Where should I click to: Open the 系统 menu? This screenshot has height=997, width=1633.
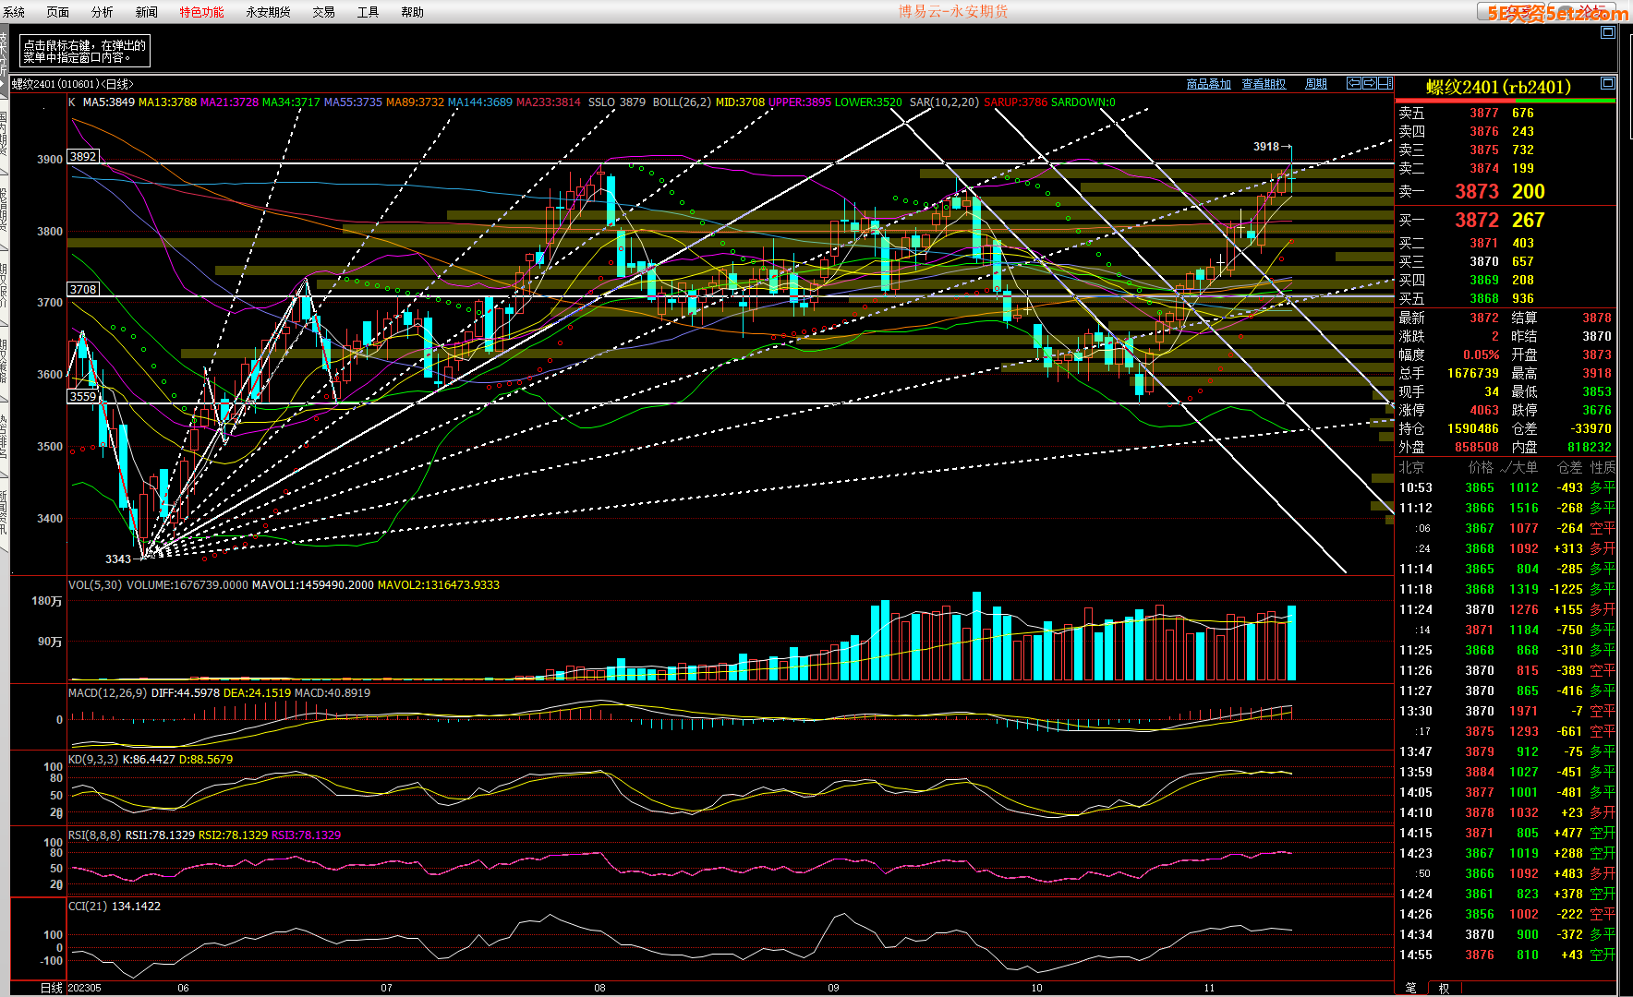14,12
